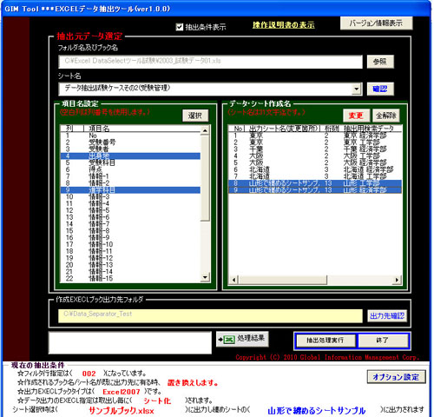
Task: Click the item list scroll-down arrow
Action: tap(205, 277)
